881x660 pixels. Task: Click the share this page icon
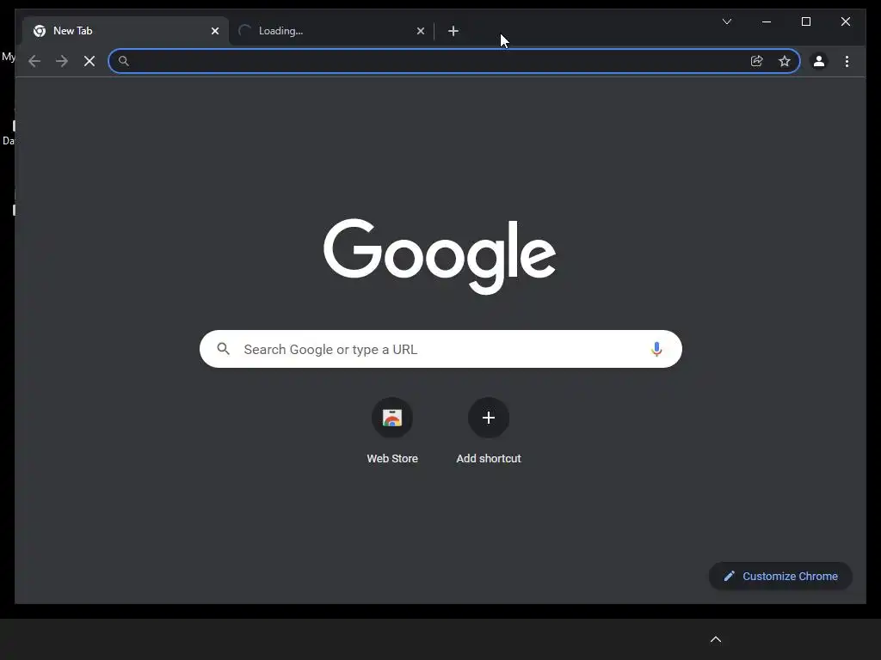[757, 61]
